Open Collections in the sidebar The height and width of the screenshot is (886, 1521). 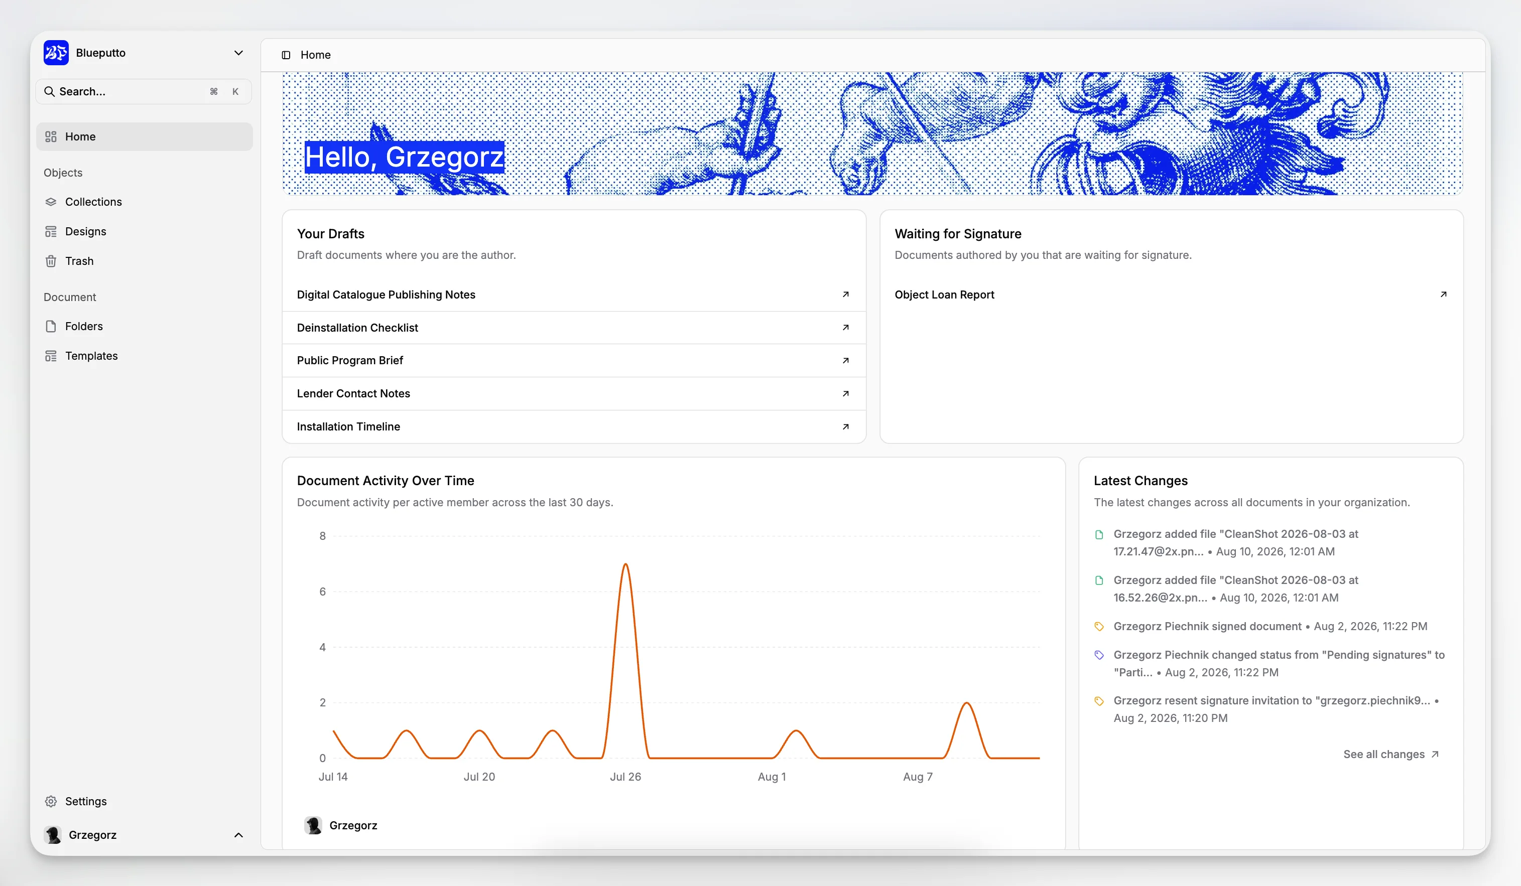tap(144, 202)
